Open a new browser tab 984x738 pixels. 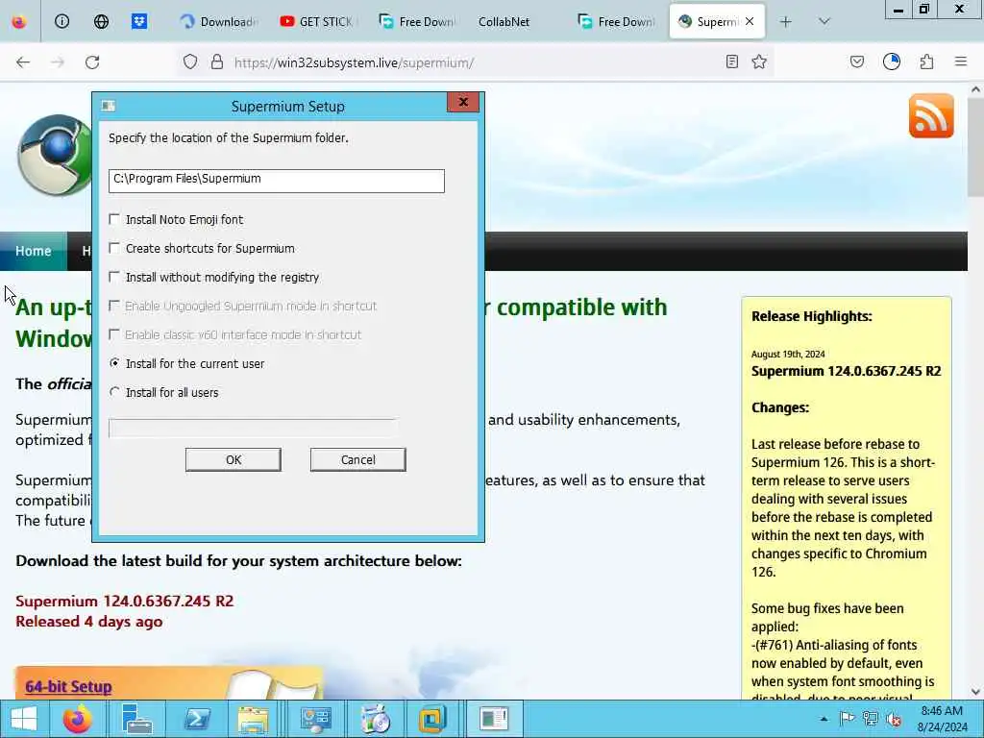(785, 21)
